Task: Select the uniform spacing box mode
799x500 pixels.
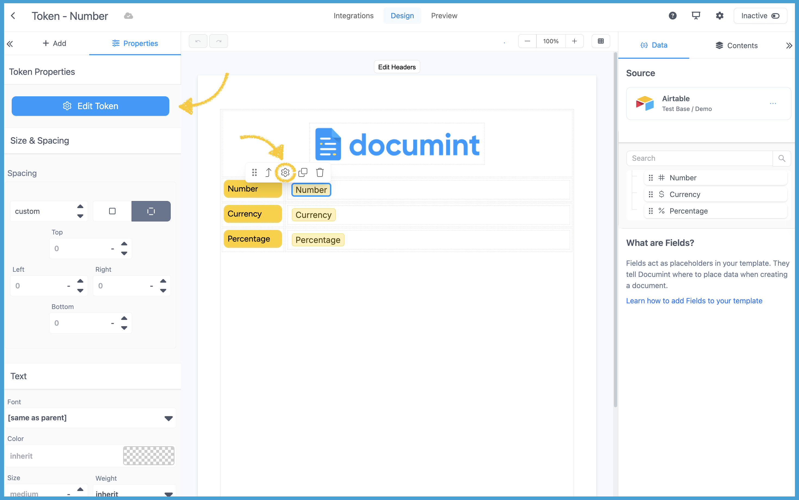Action: [x=112, y=211]
